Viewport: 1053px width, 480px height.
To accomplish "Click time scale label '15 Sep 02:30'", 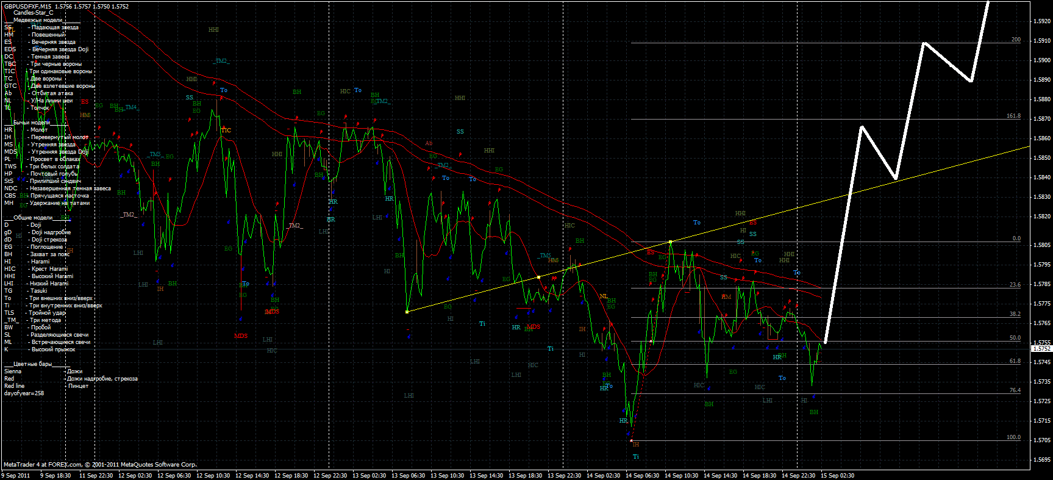I will click(837, 476).
